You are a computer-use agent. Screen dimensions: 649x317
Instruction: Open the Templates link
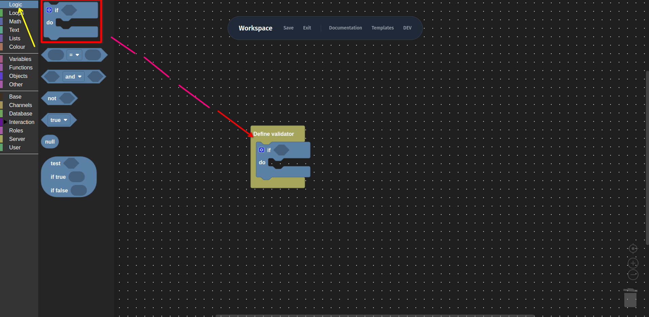[382, 28]
